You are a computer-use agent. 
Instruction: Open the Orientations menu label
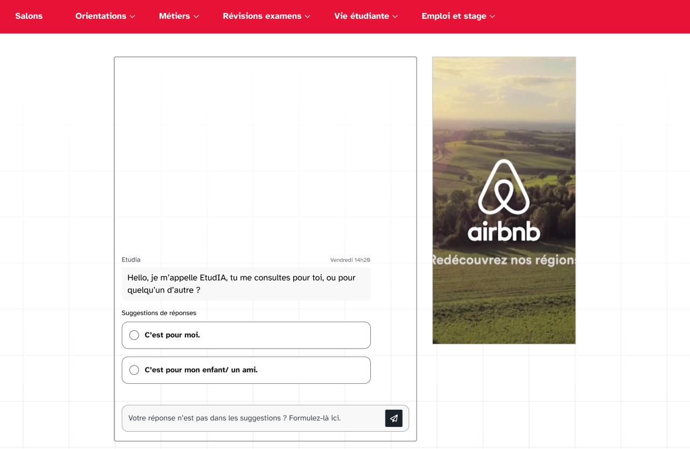pyautogui.click(x=101, y=16)
